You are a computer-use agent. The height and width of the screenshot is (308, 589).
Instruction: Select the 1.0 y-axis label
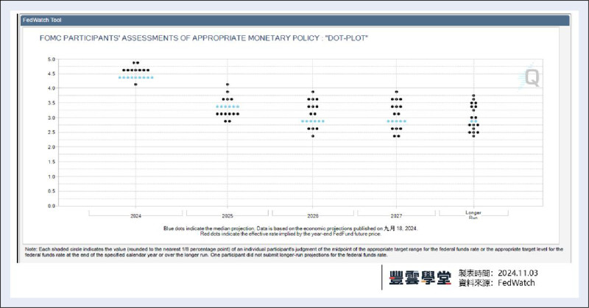(x=52, y=176)
